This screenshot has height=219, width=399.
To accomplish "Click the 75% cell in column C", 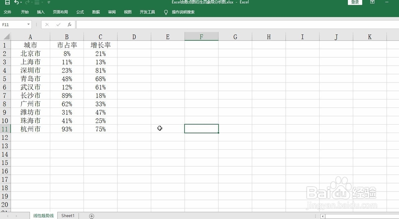I will pyautogui.click(x=100, y=129).
